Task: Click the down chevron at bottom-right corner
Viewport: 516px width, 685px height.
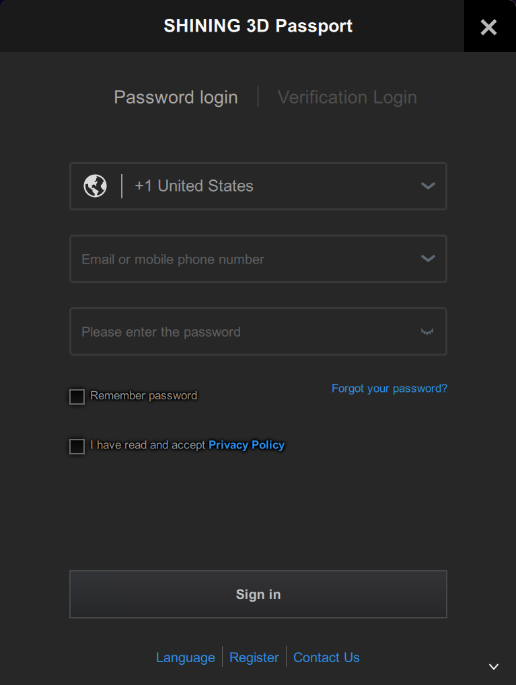Action: pyautogui.click(x=494, y=666)
